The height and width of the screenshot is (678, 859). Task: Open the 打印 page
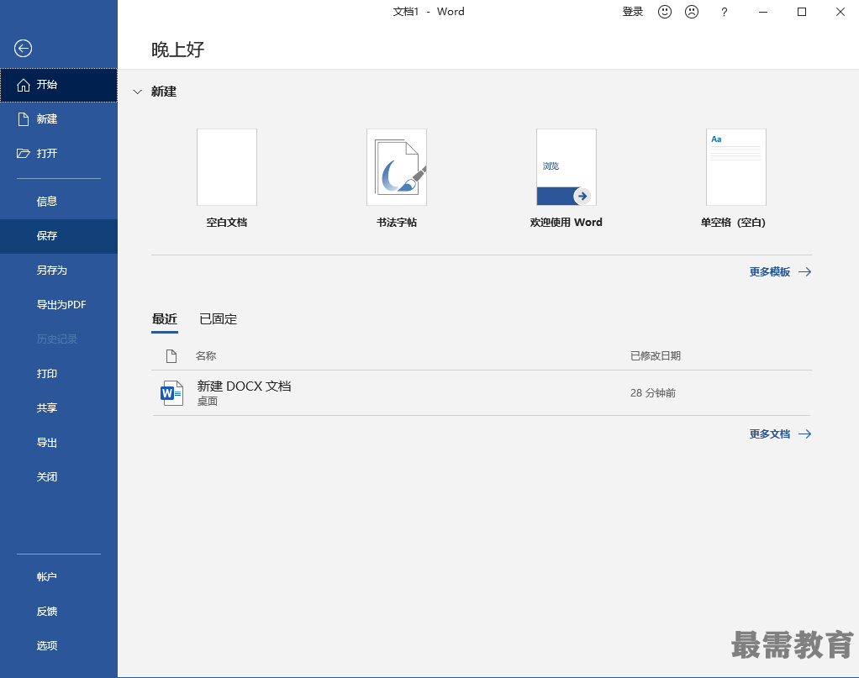tap(59, 374)
